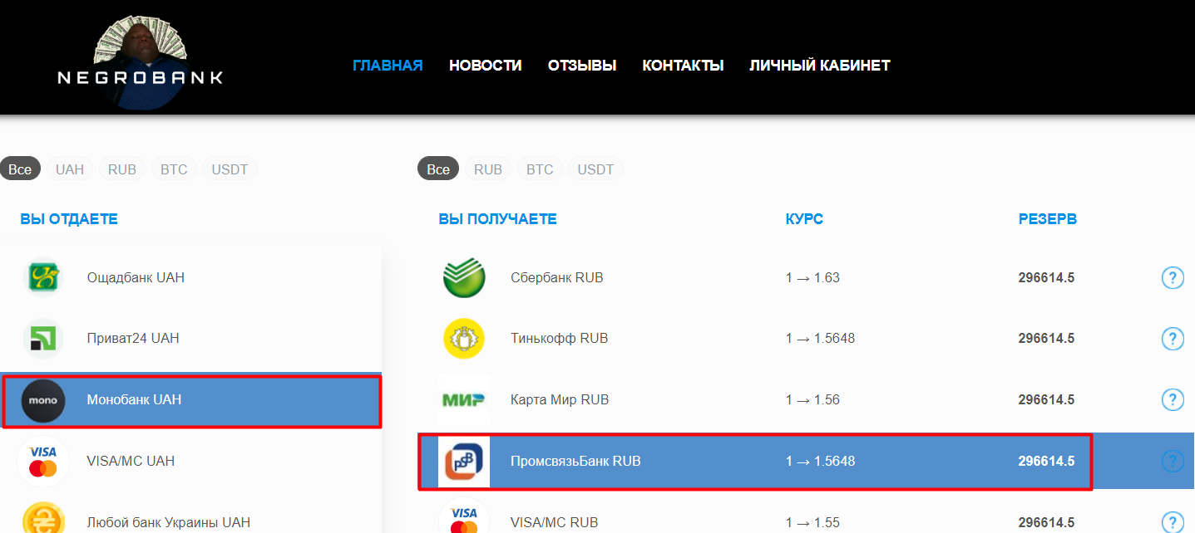Viewport: 1195px width, 533px height.
Task: Click the VISA/MC UAH card icon
Action: click(x=43, y=462)
